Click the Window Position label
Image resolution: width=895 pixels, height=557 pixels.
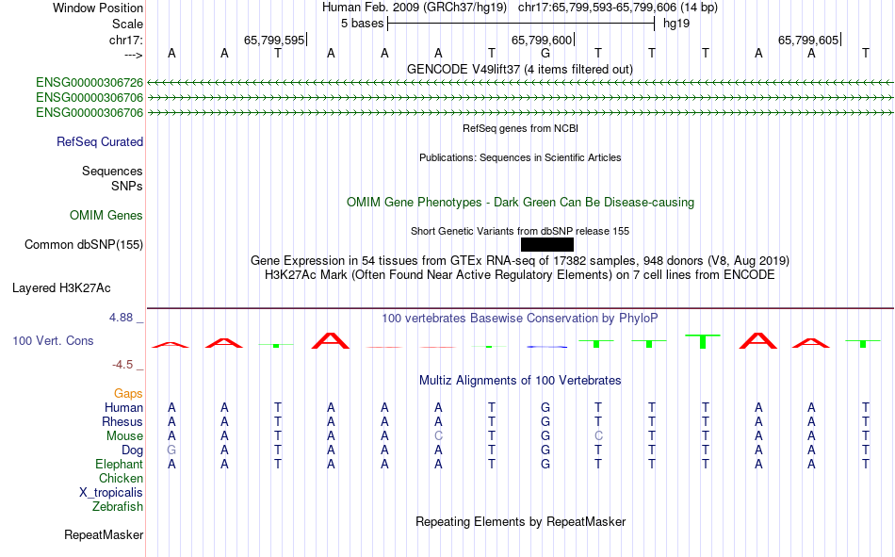(98, 8)
